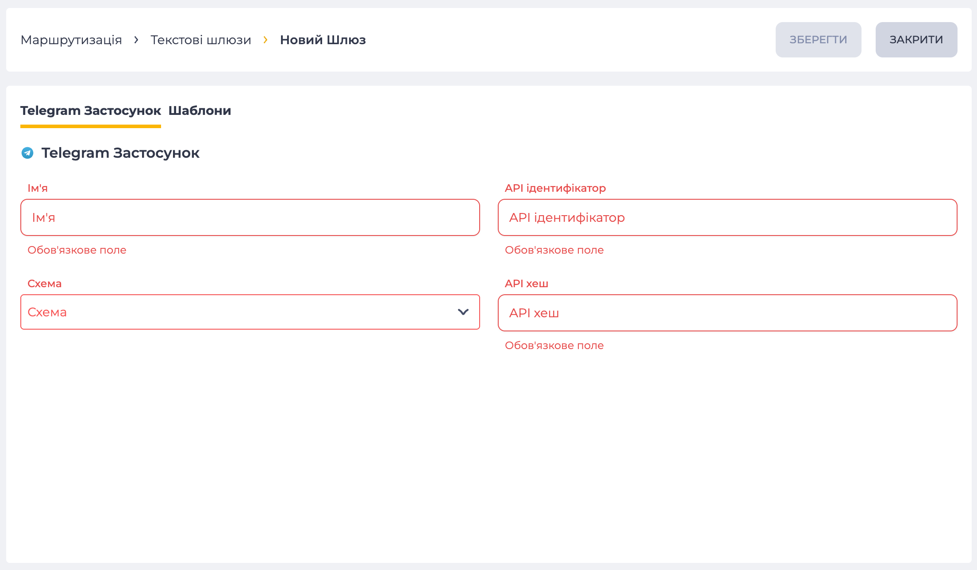Click the ЗАКРИТИ button
The image size is (977, 570).
point(916,40)
